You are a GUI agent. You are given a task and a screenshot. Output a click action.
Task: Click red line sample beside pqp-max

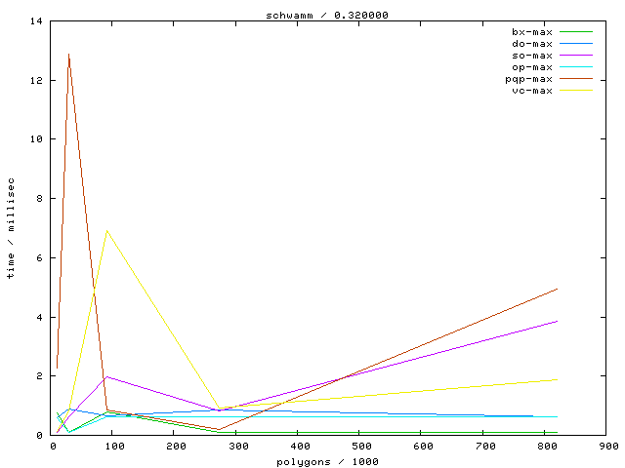tap(576, 79)
